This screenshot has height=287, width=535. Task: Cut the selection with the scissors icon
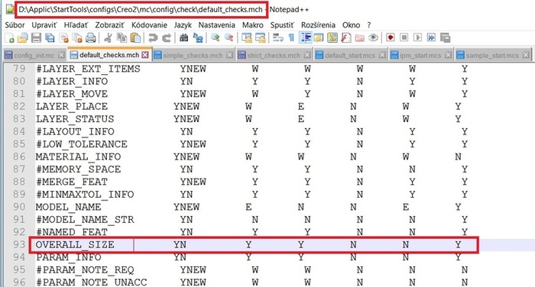point(108,38)
